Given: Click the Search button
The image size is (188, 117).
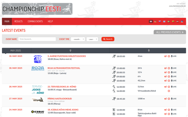Looking at the screenshot, I should click(x=108, y=39).
